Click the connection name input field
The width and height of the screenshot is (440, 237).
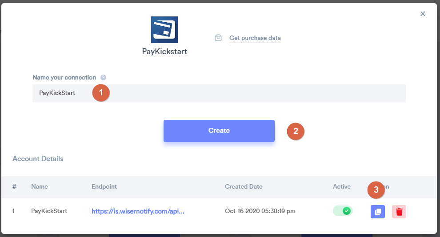[219, 93]
